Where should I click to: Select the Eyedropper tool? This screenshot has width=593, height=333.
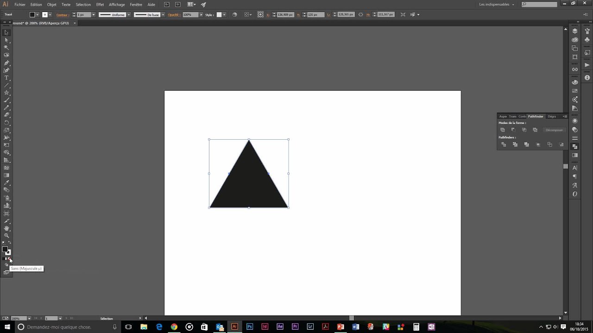click(6, 183)
